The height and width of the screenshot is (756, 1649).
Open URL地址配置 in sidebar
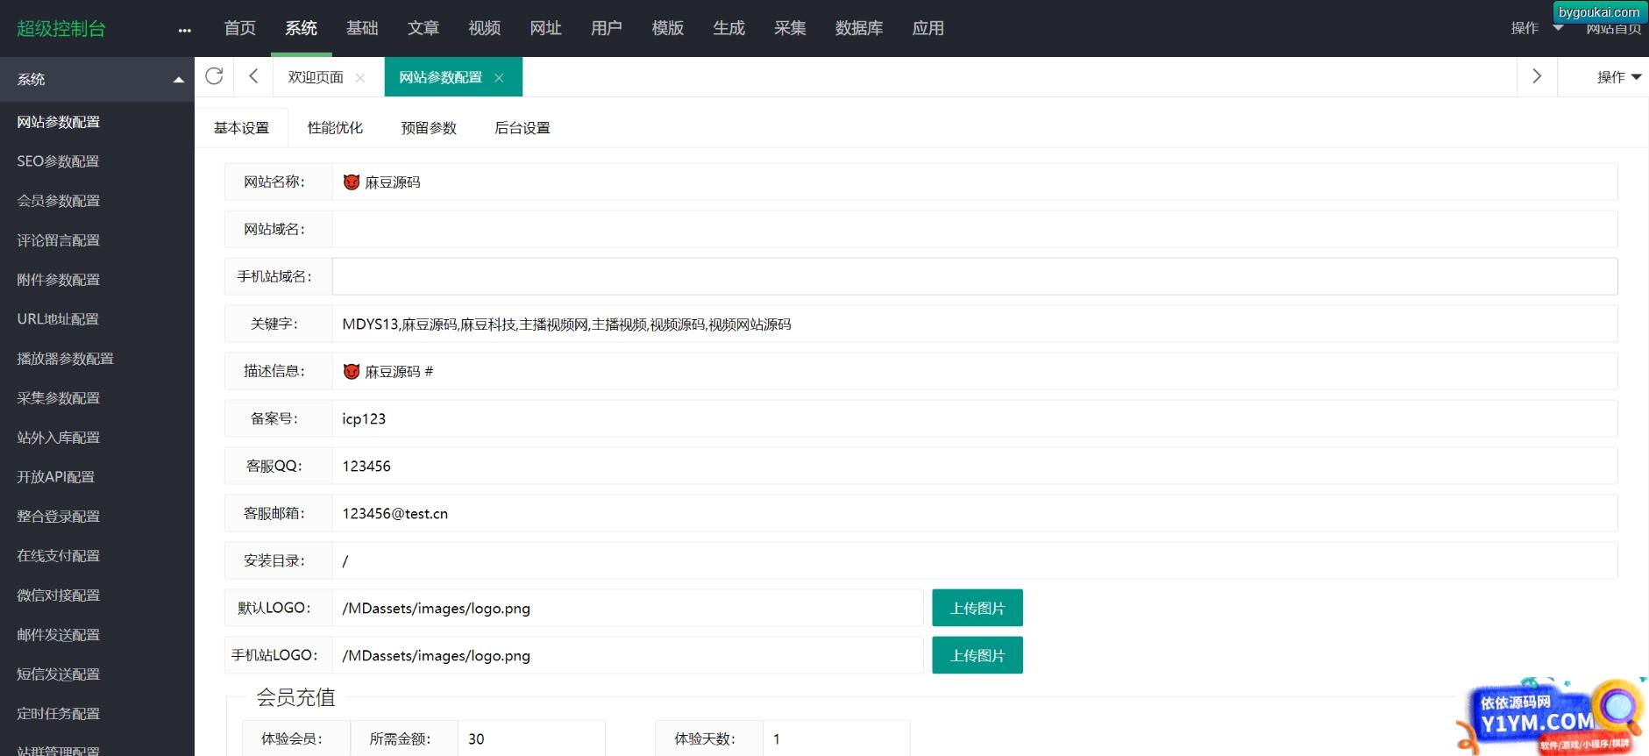pyautogui.click(x=58, y=319)
